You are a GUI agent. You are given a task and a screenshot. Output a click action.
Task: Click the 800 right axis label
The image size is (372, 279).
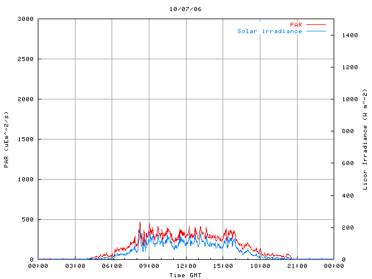[x=348, y=131]
